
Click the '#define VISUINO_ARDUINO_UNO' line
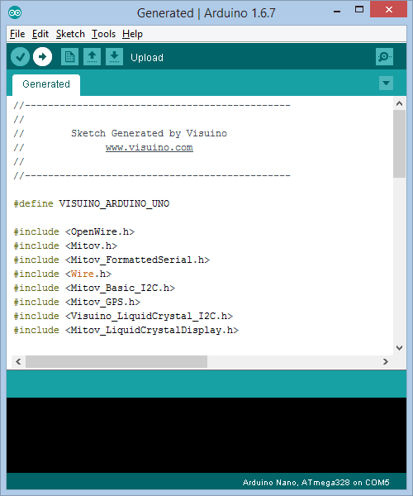92,203
